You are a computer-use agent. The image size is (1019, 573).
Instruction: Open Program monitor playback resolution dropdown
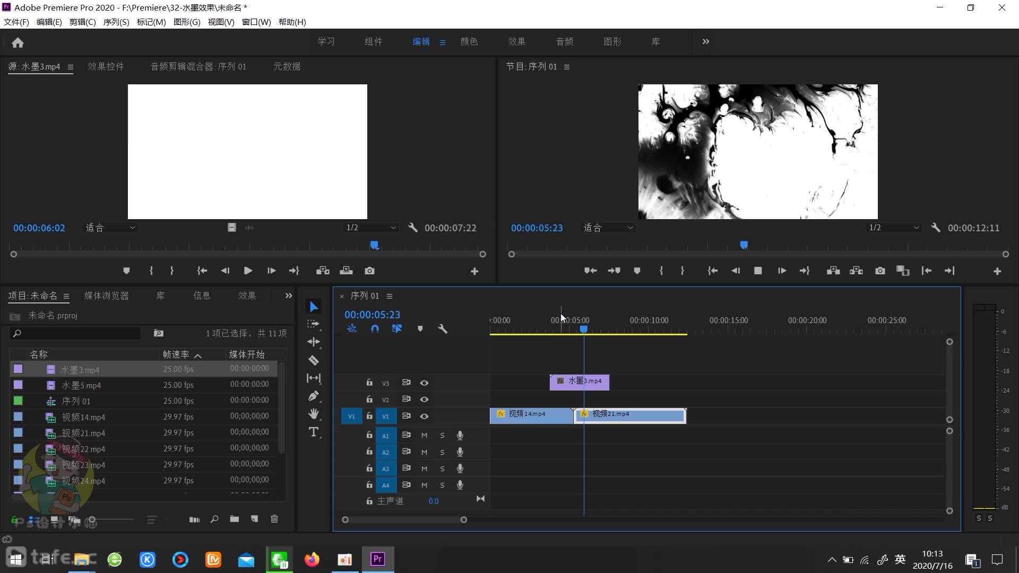(x=894, y=228)
